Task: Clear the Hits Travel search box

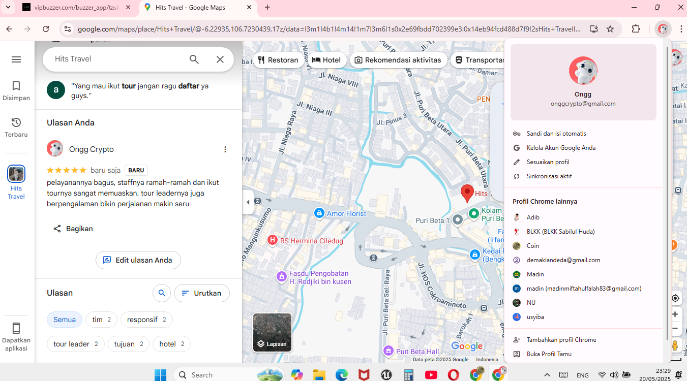Action: point(220,59)
